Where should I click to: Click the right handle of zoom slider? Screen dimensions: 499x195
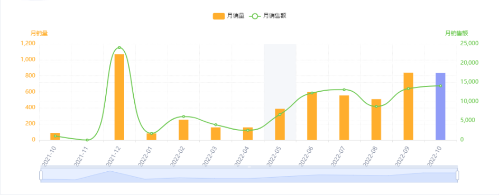click(458, 175)
